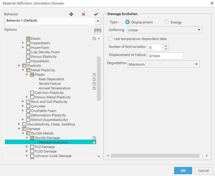Expand Viscoelasticity, Creep, Swelling node
215x176 pixels.
(x=19, y=124)
